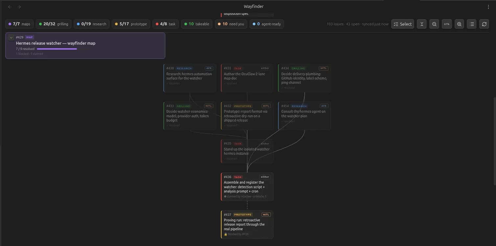Image resolution: width=496 pixels, height=246 pixels.
Task: Reset zoom via the 87% button
Action: coord(447,24)
